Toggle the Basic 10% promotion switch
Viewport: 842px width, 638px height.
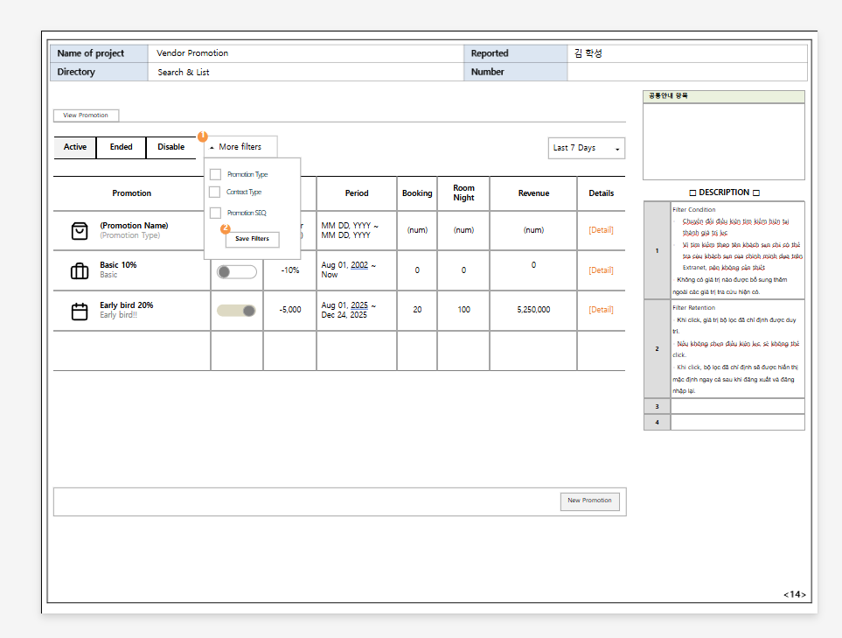coord(237,271)
